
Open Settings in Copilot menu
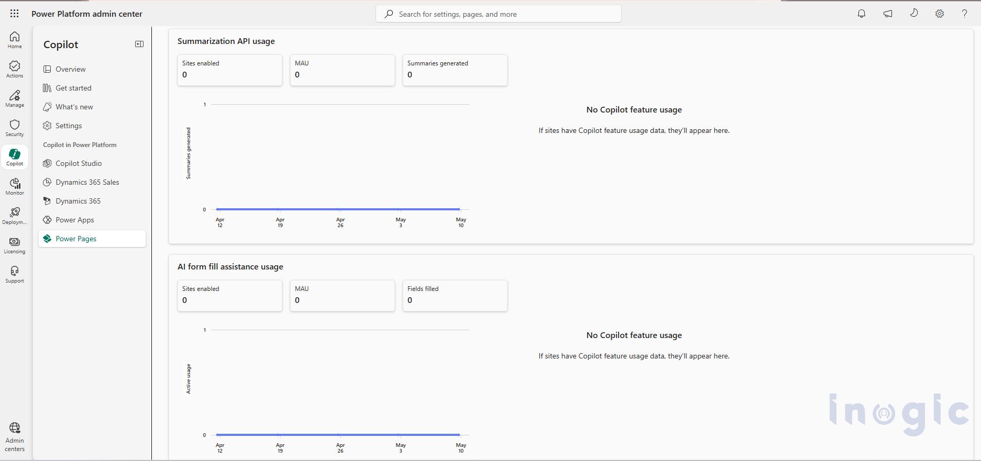pyautogui.click(x=92, y=126)
